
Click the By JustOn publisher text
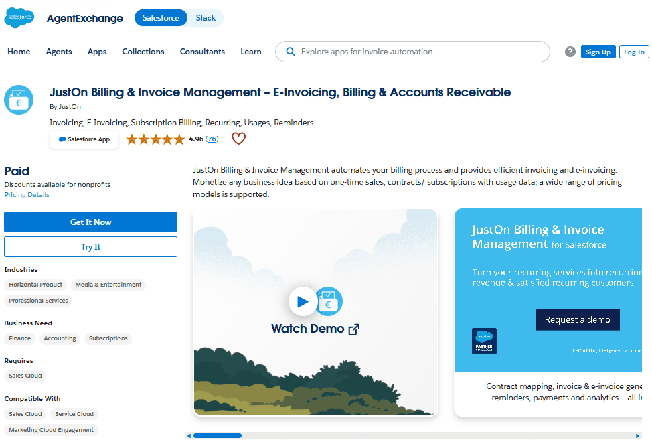(x=66, y=107)
